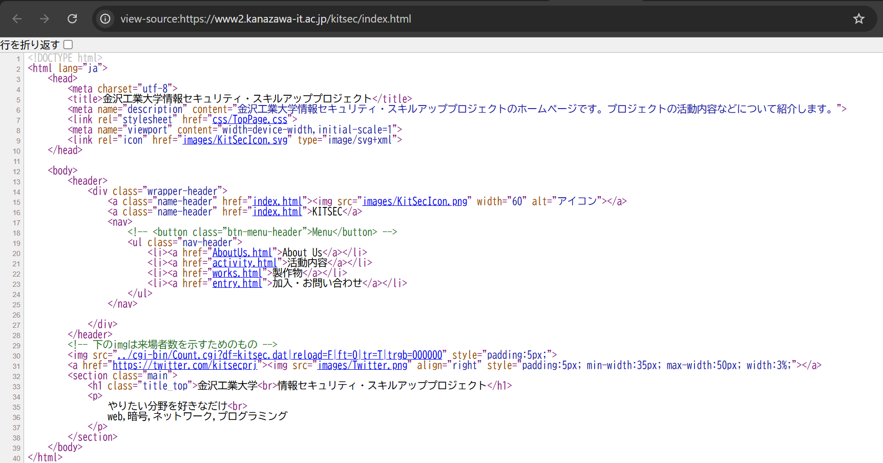This screenshot has width=883, height=463.
Task: Click the section class="main" text
Action: click(x=122, y=375)
